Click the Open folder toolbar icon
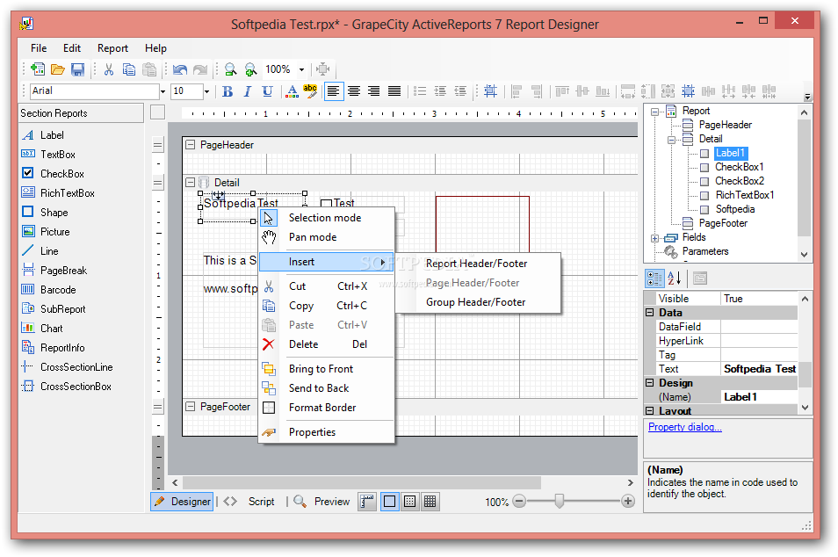Image resolution: width=838 pixels, height=557 pixels. pos(58,69)
